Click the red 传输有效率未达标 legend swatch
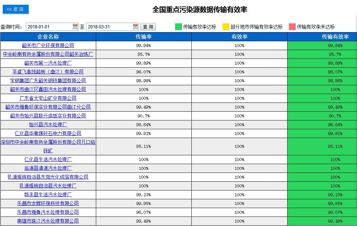357x226 pixels. (292, 27)
